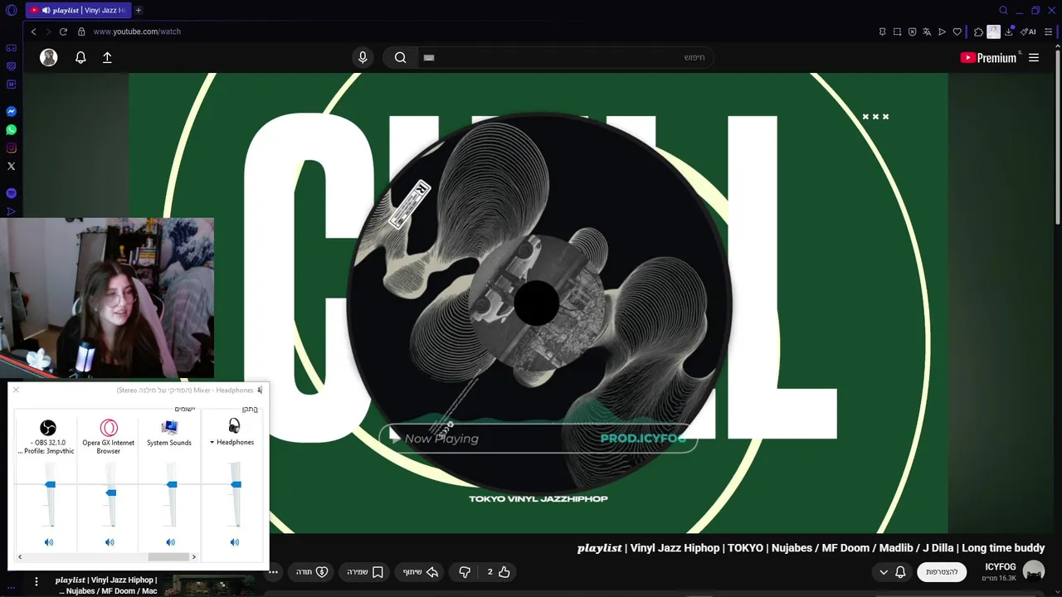Image resolution: width=1062 pixels, height=597 pixels.
Task: Open the GX Control sidebar panel icon
Action: [x=11, y=66]
